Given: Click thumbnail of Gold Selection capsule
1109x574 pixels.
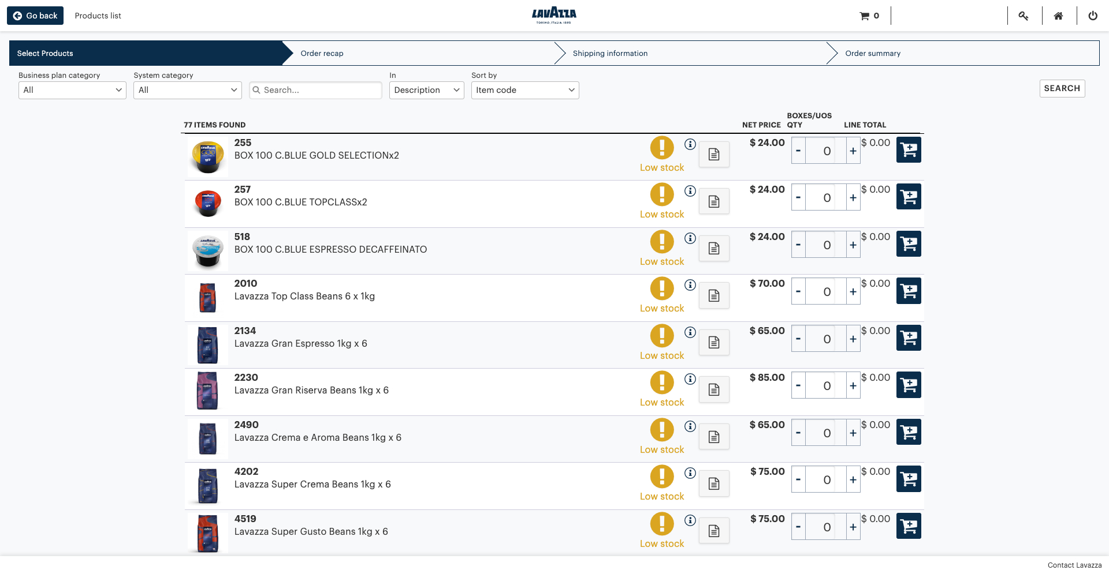Looking at the screenshot, I should [208, 156].
